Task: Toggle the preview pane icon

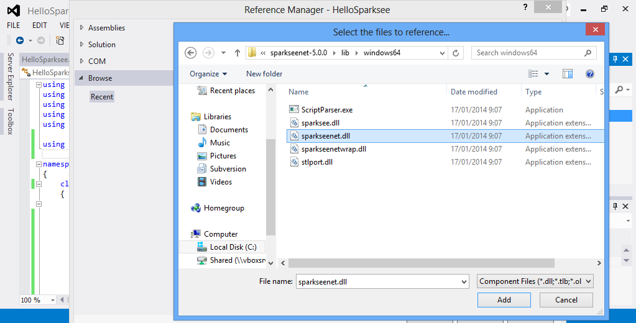Action: click(x=568, y=74)
